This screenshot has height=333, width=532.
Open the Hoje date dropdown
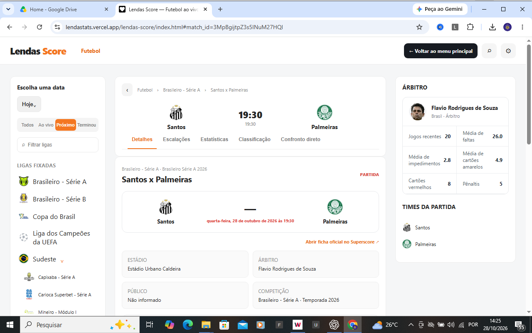tap(29, 104)
